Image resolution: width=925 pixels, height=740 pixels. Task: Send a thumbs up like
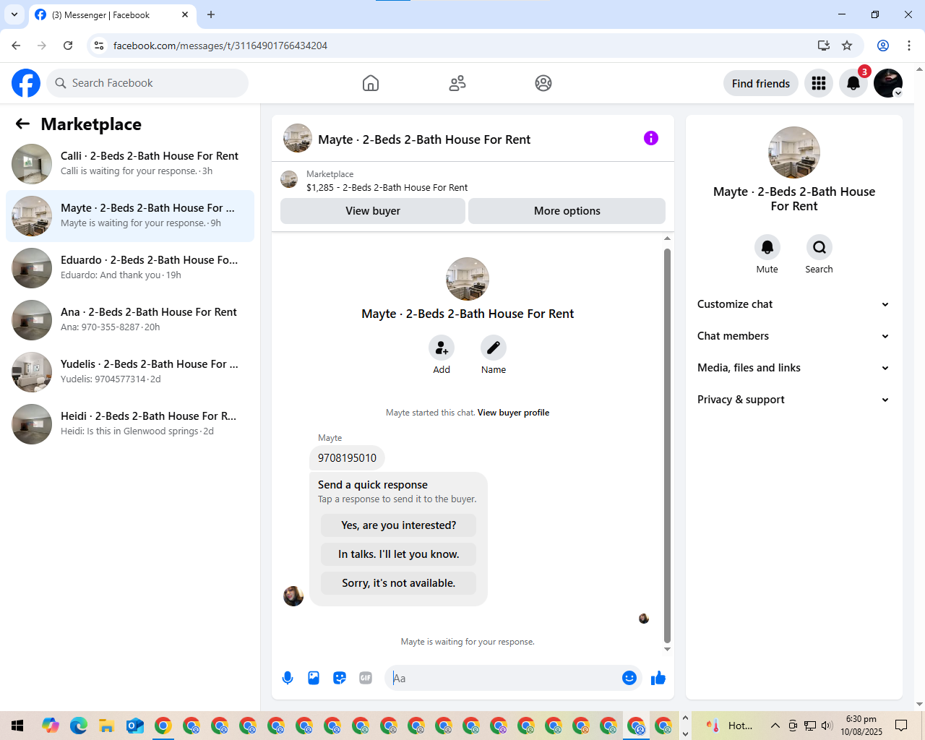pyautogui.click(x=658, y=678)
